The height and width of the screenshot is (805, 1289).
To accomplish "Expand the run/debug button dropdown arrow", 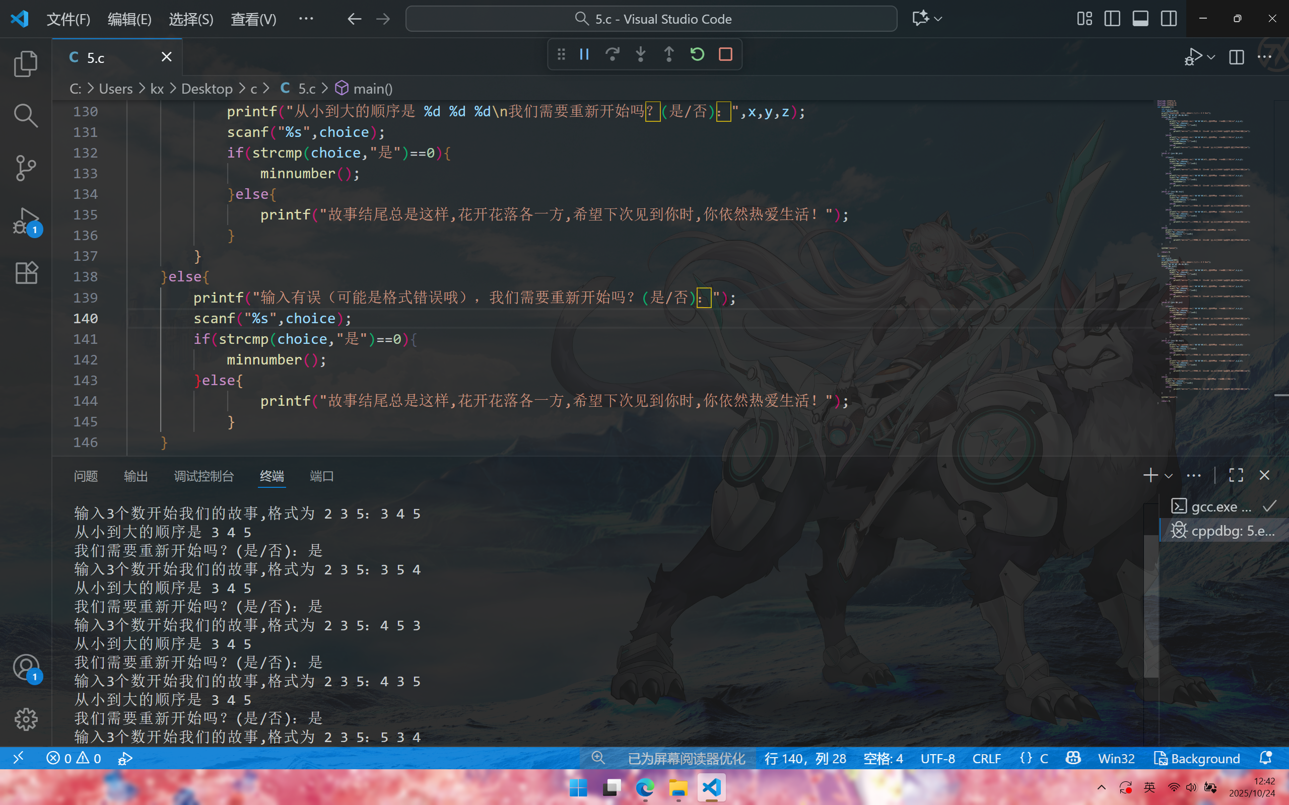I will click(x=1211, y=57).
